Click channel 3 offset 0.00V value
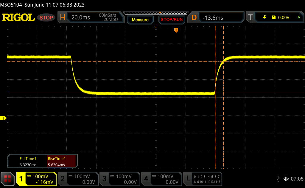305x188 pixels. 130,182
